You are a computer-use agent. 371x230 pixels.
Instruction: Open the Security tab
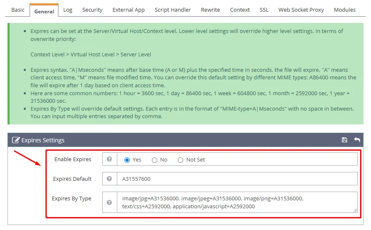(x=92, y=10)
